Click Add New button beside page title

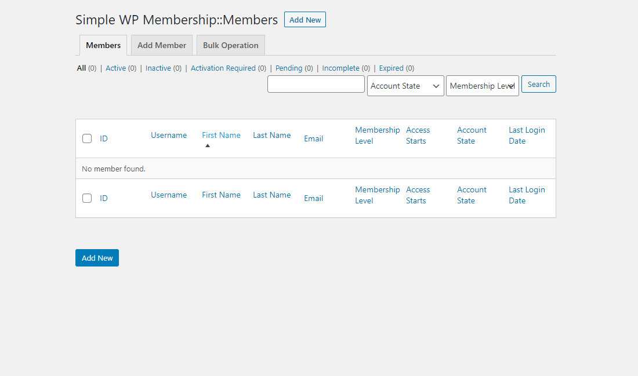pos(304,20)
